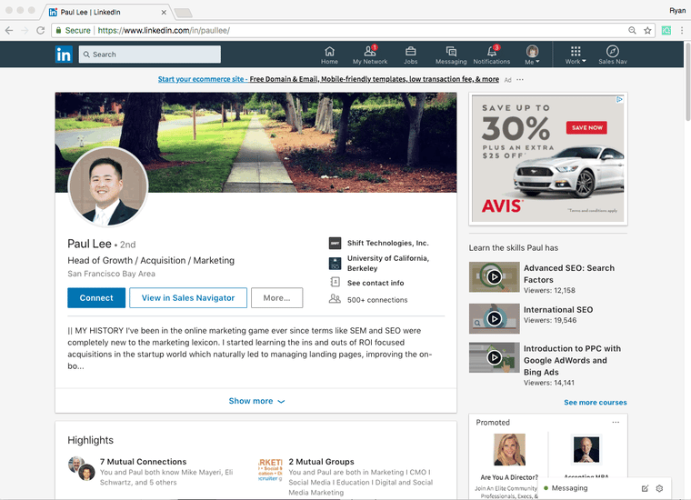
Task: Open the More... profile actions menu
Action: (x=276, y=298)
